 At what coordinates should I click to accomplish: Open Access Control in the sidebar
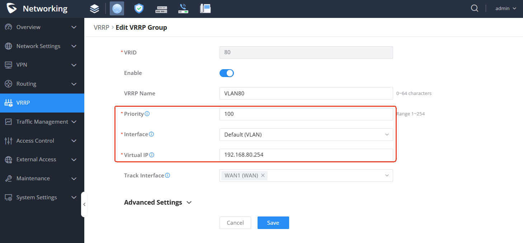point(42,141)
